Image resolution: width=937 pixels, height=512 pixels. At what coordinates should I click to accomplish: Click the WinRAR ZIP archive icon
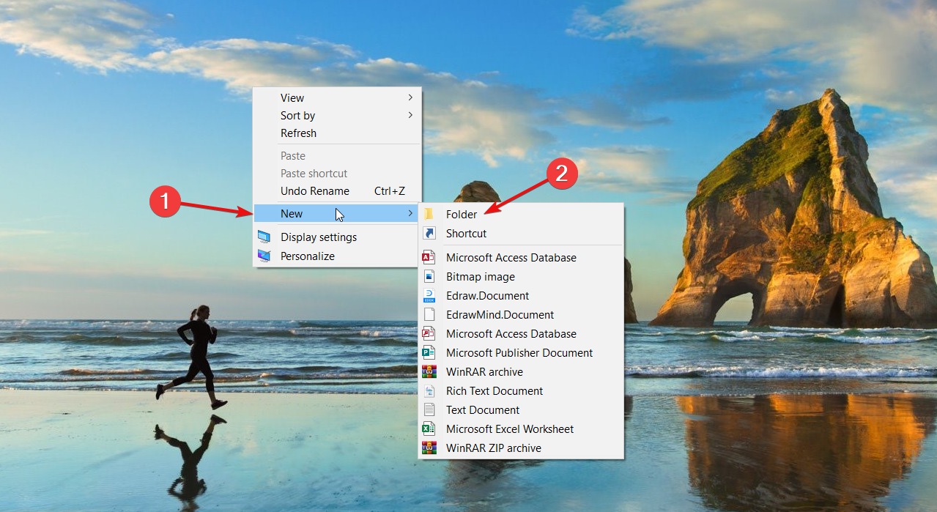tap(429, 448)
